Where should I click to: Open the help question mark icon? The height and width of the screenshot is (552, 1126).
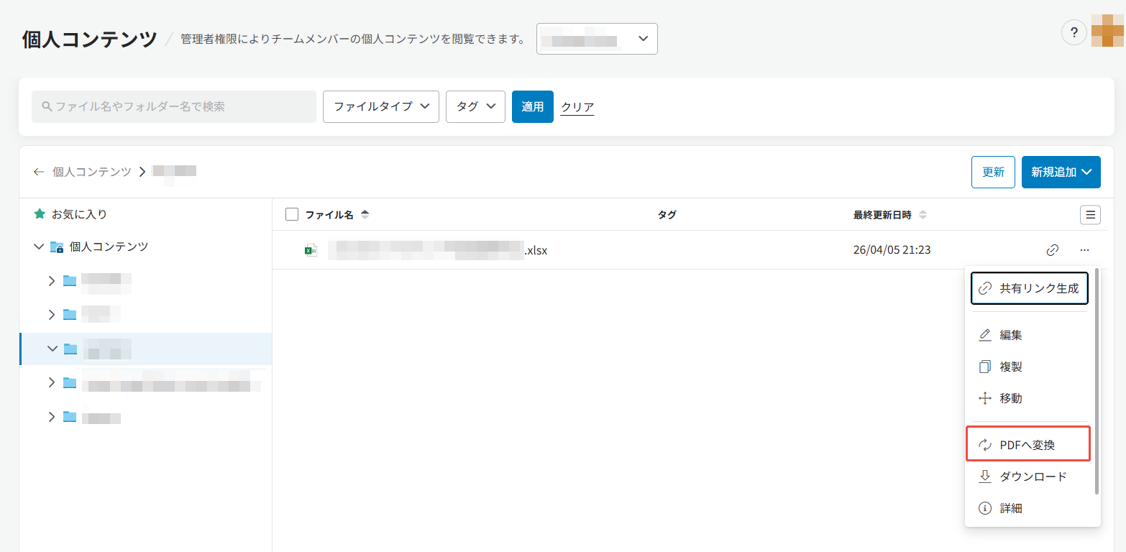coord(1074,32)
